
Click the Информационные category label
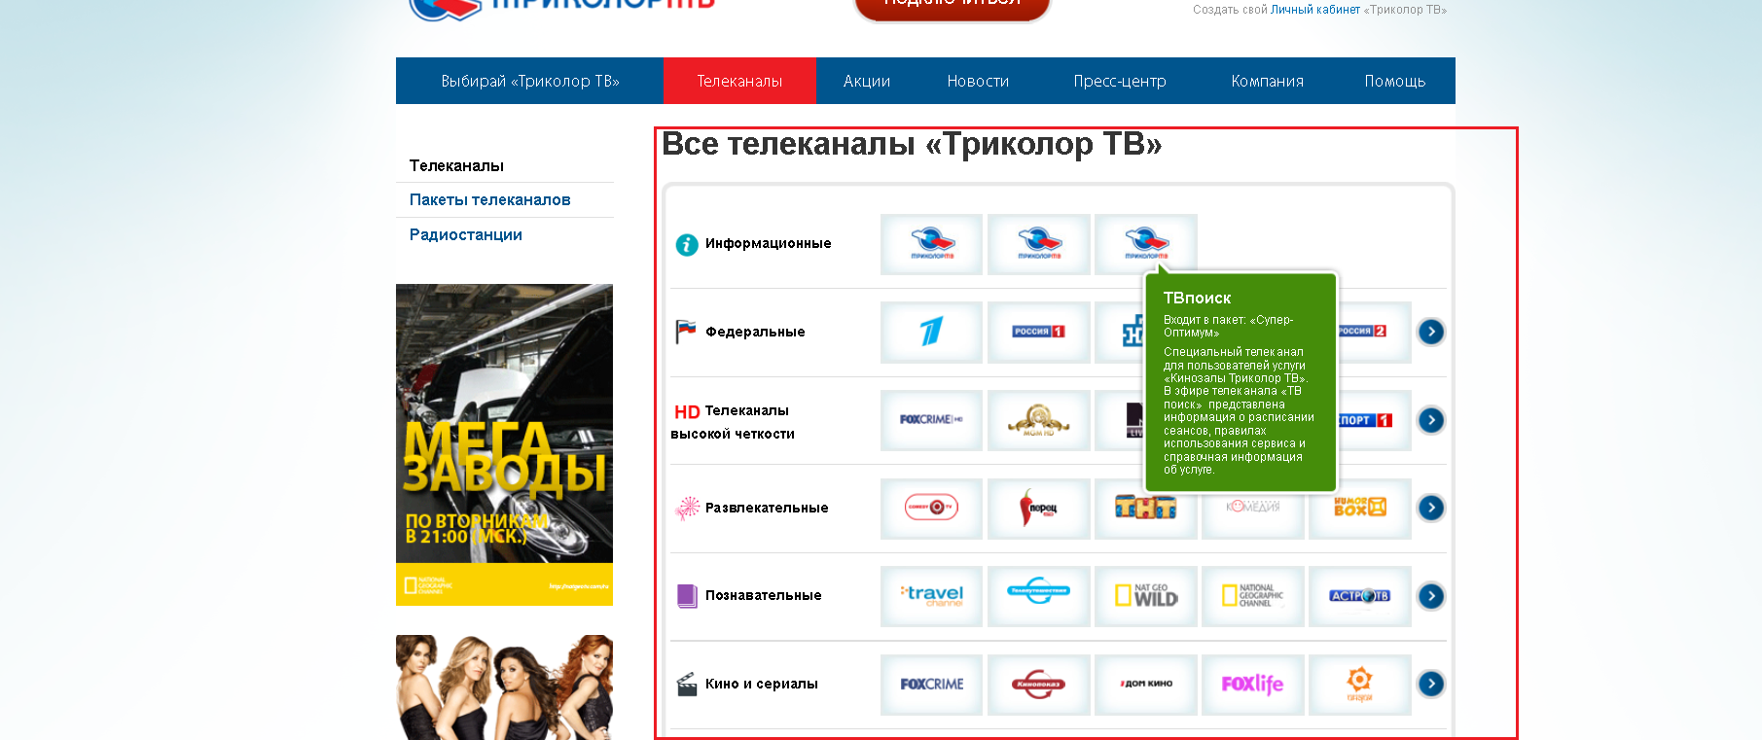coord(768,243)
